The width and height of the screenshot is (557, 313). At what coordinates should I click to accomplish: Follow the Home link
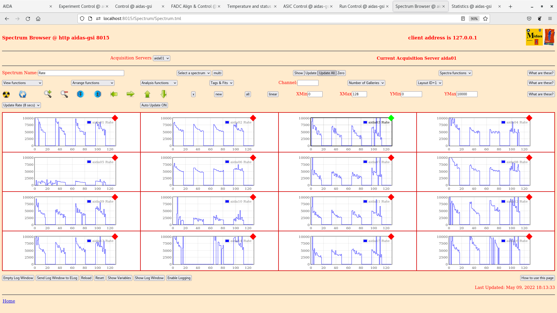point(9,301)
